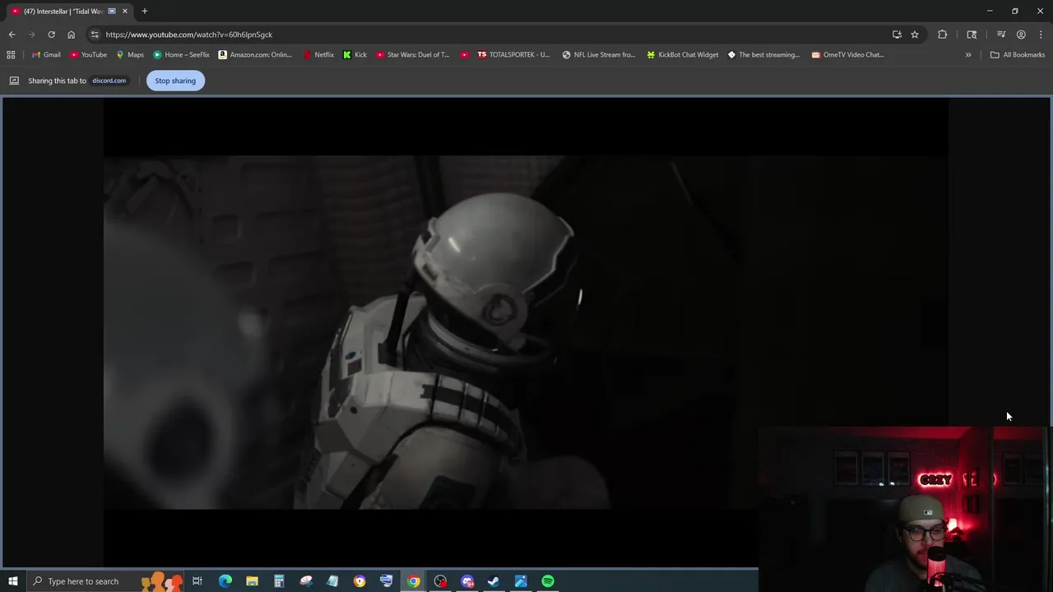Open The best streaming... bookmark

point(763,55)
